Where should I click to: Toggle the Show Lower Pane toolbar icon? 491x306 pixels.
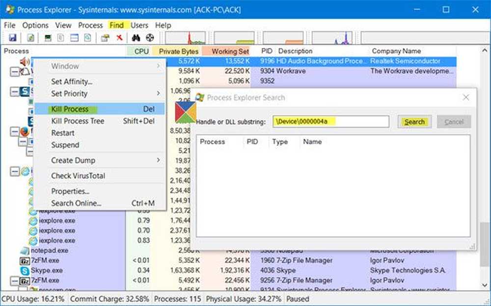tap(74, 38)
